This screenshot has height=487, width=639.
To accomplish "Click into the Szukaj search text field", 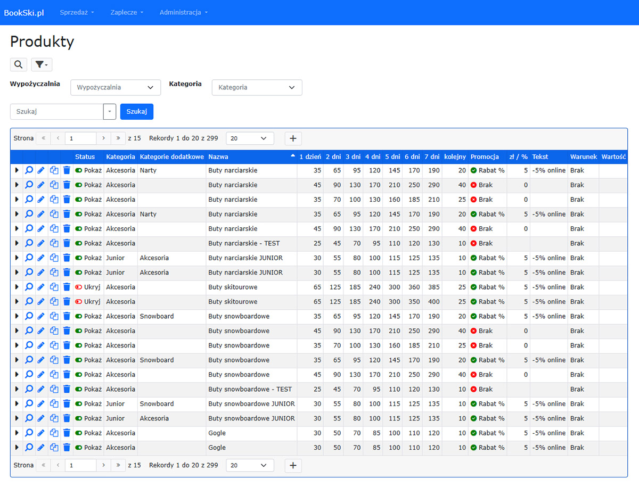I will (x=56, y=112).
